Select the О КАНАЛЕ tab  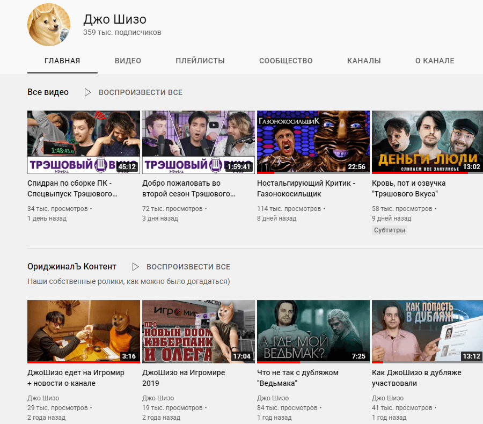[x=435, y=61]
